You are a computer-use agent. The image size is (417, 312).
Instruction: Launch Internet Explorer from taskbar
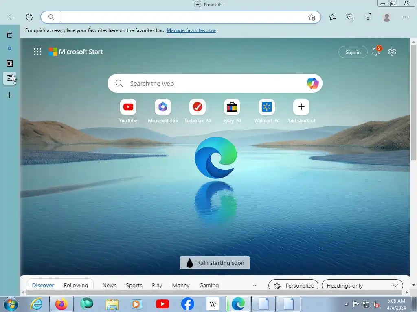pos(36,304)
